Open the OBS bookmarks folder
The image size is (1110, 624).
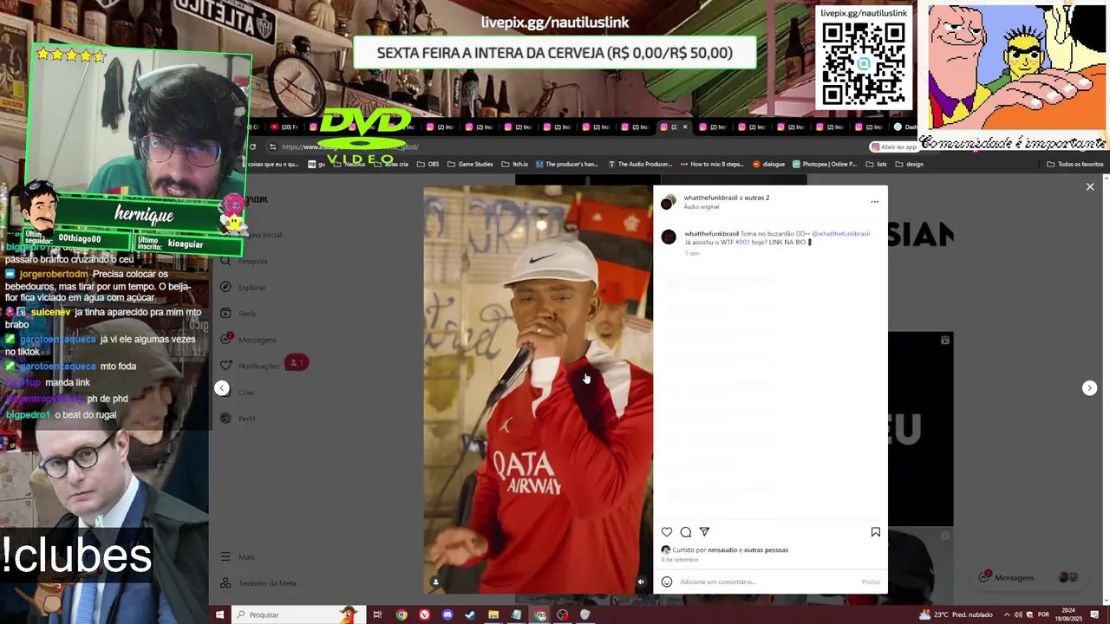(x=428, y=164)
